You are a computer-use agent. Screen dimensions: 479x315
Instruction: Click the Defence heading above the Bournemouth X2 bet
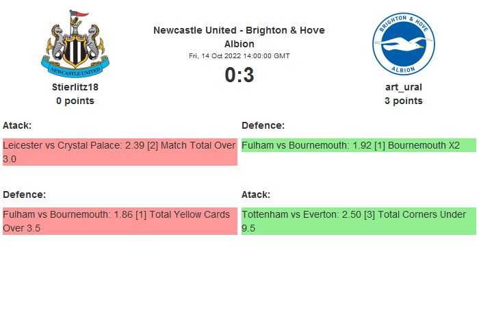263,125
